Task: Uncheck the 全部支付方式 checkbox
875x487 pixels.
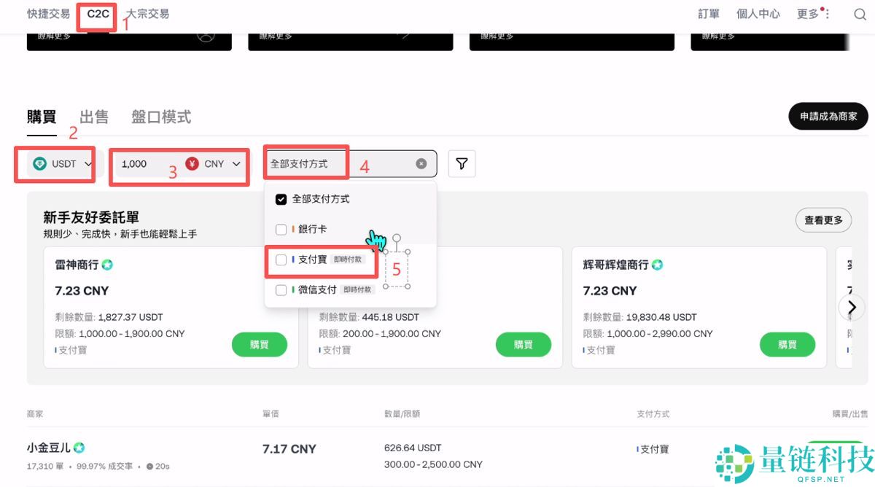Action: coord(279,198)
